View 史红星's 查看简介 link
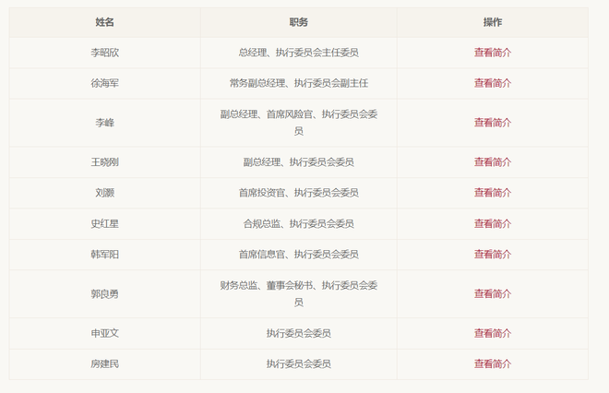609x393 pixels. point(492,223)
